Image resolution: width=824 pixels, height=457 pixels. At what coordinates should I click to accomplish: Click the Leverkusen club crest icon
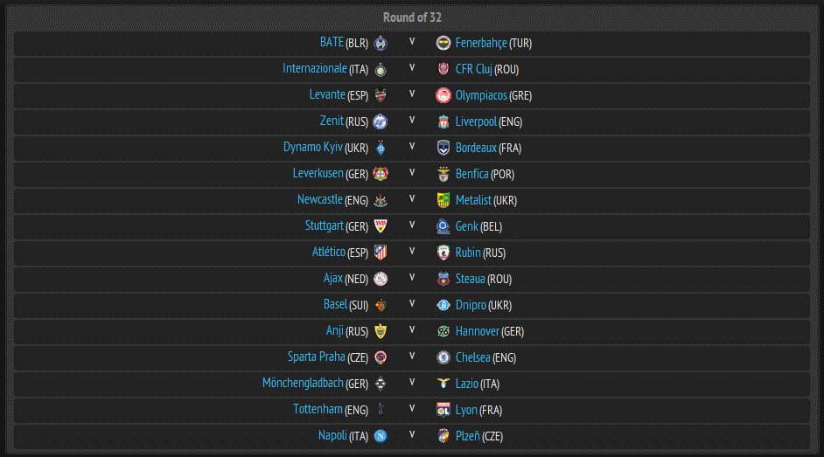coord(381,174)
